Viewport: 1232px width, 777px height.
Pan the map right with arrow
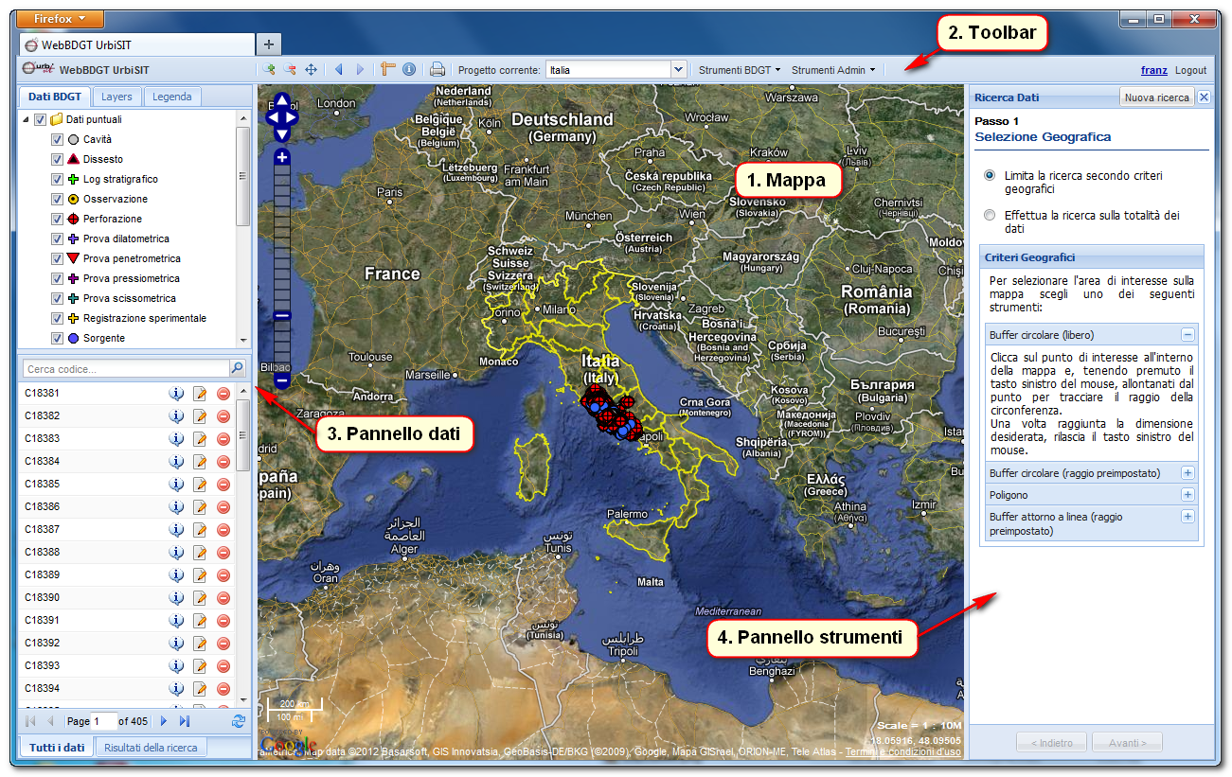tap(291, 117)
